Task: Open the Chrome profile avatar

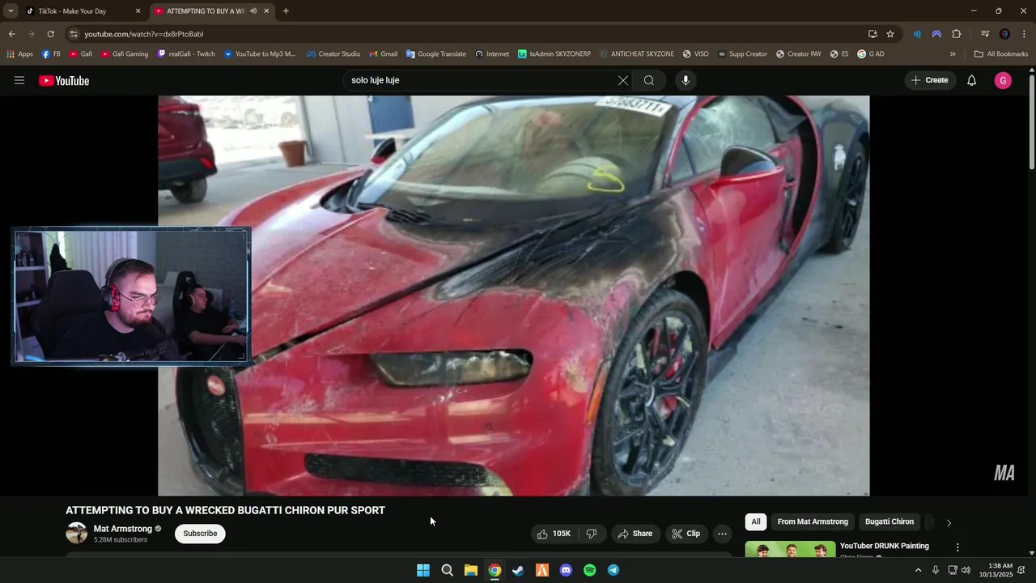Action: coord(1004,34)
